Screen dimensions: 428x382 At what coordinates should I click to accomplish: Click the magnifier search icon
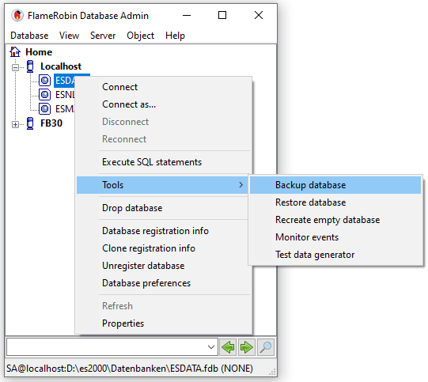[x=265, y=347]
